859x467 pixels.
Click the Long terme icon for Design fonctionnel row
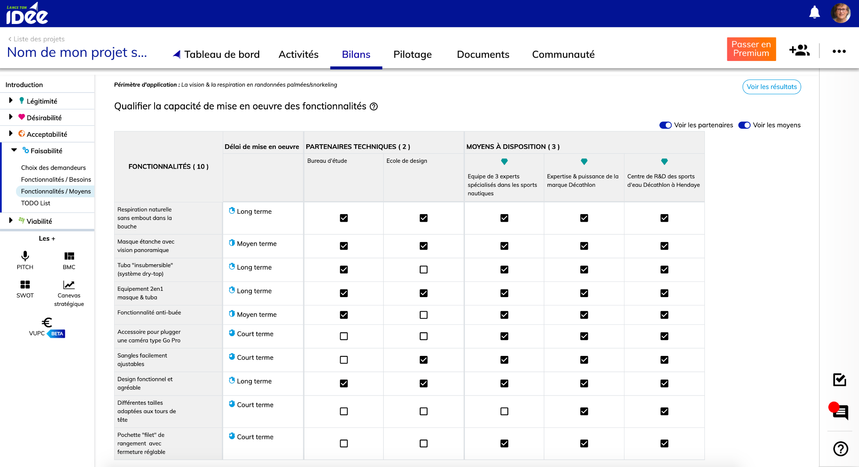232,380
